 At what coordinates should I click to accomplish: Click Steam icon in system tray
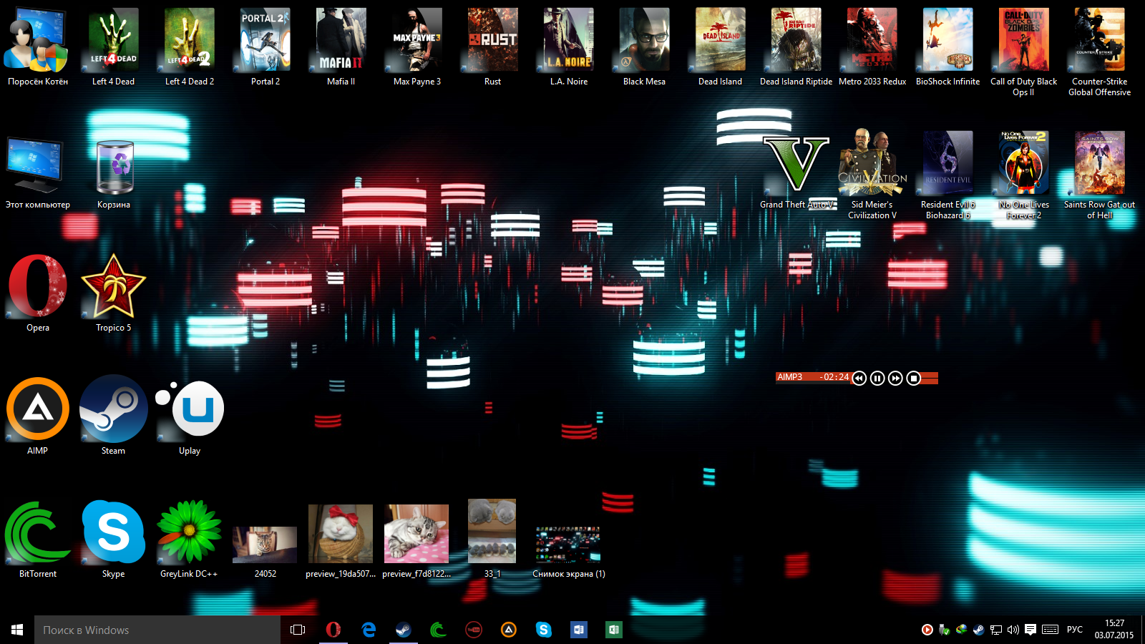coord(979,630)
